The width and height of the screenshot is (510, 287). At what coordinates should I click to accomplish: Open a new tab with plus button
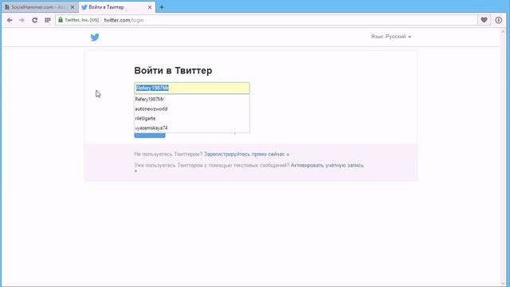click(162, 7)
